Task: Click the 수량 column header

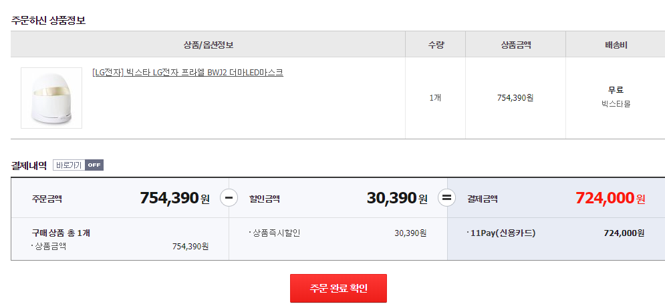Action: [x=436, y=45]
